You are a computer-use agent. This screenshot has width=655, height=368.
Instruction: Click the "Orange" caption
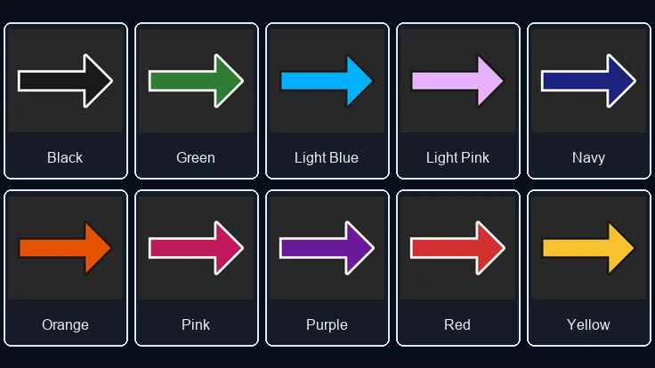click(x=65, y=325)
